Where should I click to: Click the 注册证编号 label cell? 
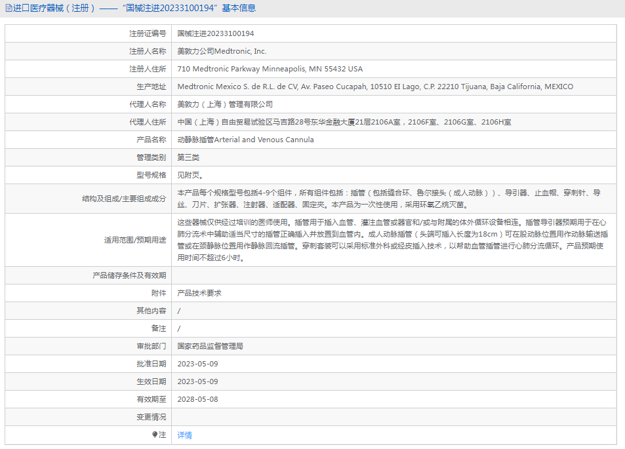pos(148,33)
